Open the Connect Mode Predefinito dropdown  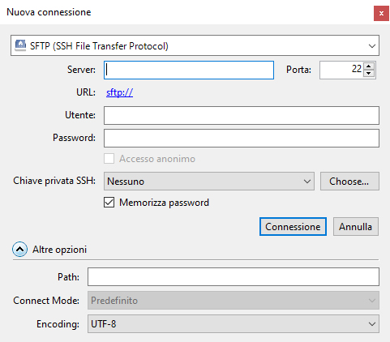pos(234,300)
